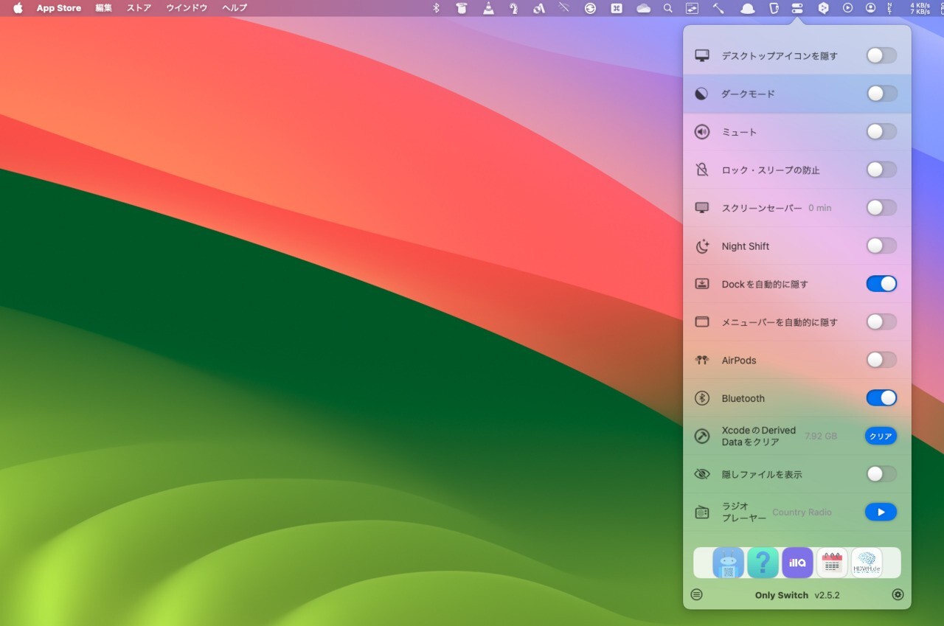Open the red calendar app icon
This screenshot has width=944, height=626.
click(x=832, y=563)
